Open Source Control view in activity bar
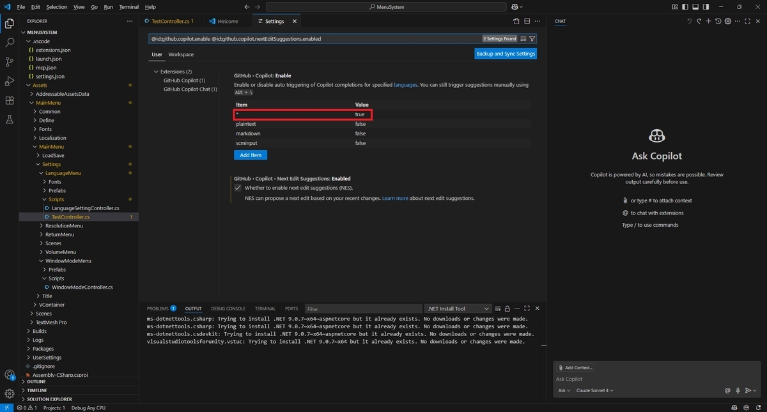This screenshot has height=412, width=767. [10, 62]
